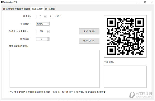Maximize the QR Code 小工具 window
Screen dimensions: 155x101
(x=145, y=2)
